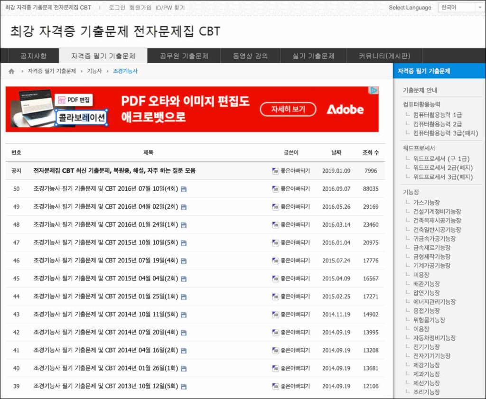The width and height of the screenshot is (486, 399).
Task: Click file icon next to 2016년 01월 24일(1회)
Action: (x=184, y=225)
